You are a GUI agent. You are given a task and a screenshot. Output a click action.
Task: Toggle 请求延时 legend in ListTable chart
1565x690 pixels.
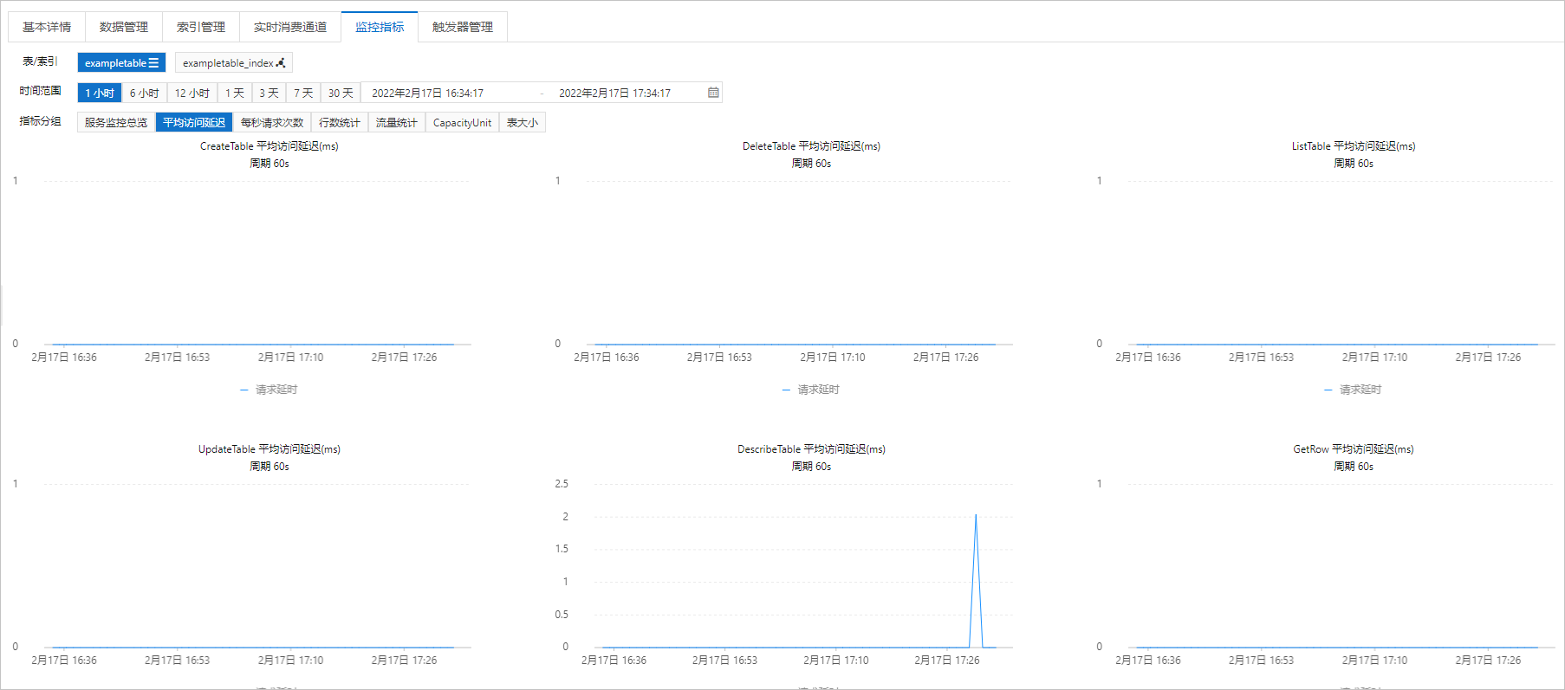click(x=1353, y=390)
